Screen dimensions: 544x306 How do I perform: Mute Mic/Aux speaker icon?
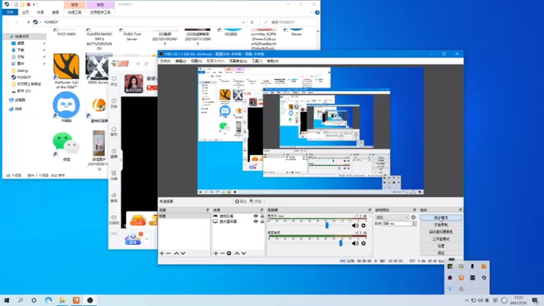[355, 226]
